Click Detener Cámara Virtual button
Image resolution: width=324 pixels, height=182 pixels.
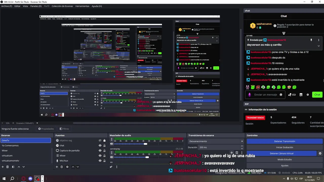(x=281, y=153)
